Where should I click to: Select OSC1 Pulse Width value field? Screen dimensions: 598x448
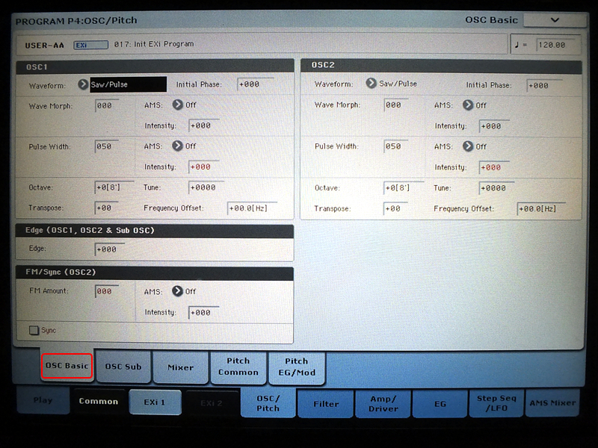pyautogui.click(x=107, y=146)
